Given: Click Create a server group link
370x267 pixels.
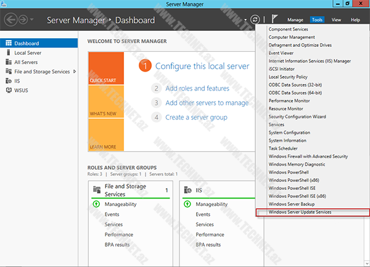Looking at the screenshot, I should [196, 117].
